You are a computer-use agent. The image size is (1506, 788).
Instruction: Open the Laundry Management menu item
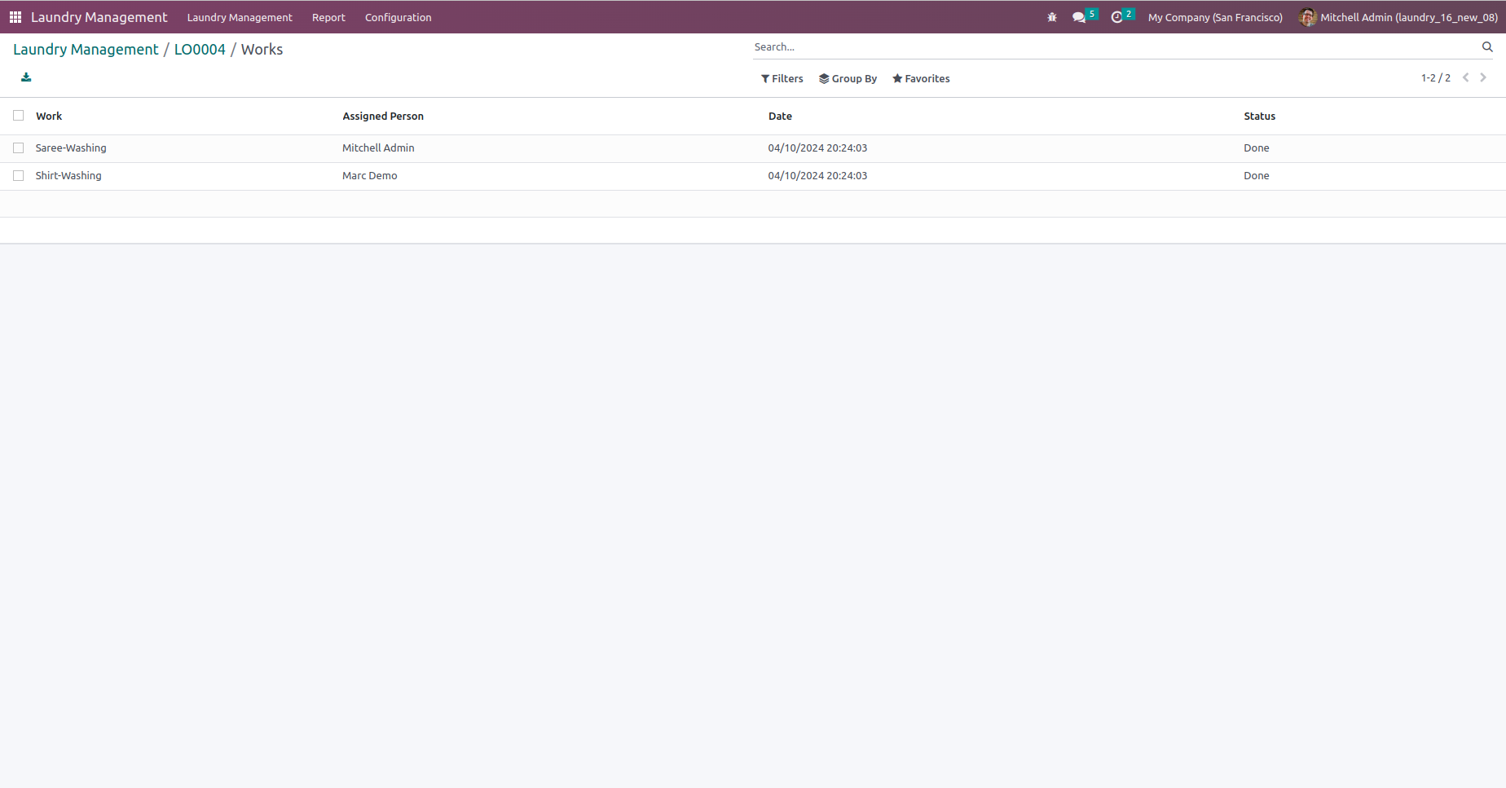(x=240, y=17)
